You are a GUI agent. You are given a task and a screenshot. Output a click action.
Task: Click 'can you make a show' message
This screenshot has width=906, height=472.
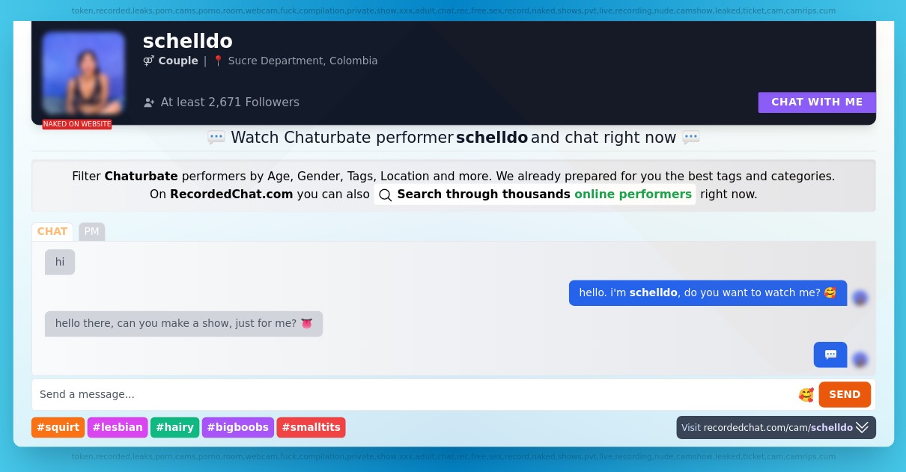[x=183, y=324]
